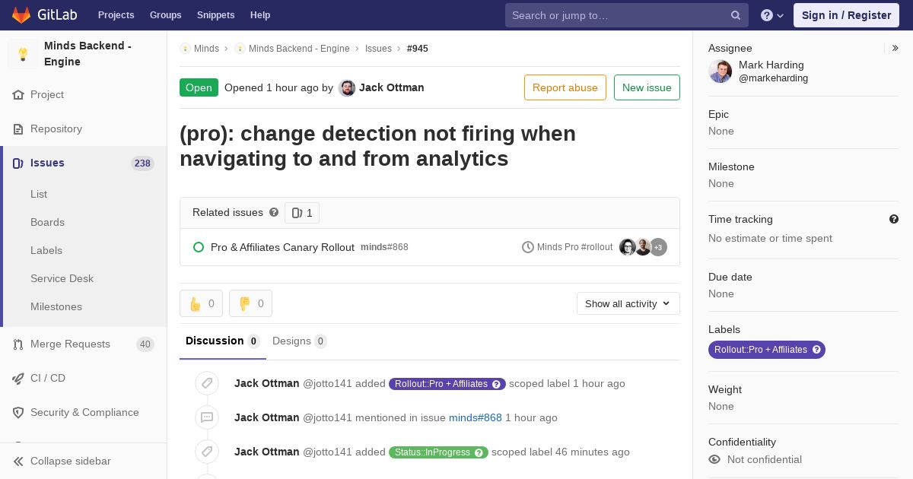
Task: Click the Issues breadcrumb link
Action: (x=378, y=49)
